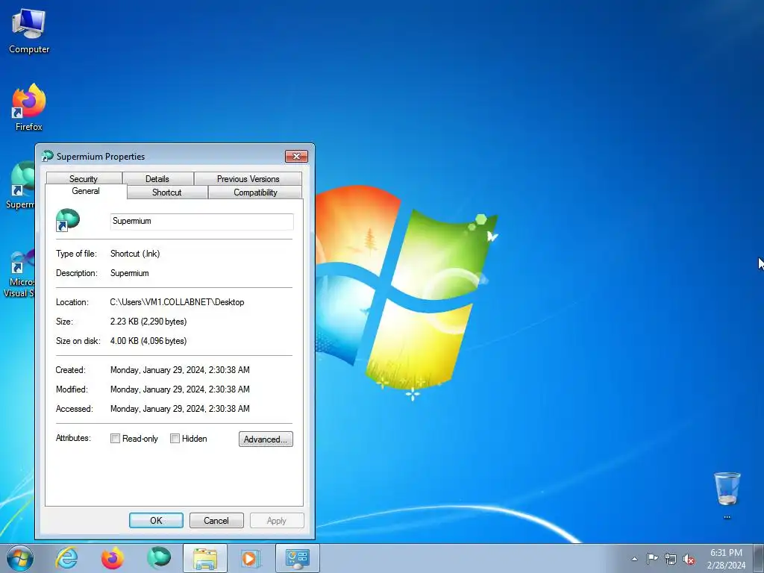Click the Created date value
764x573 pixels.
coord(180,370)
